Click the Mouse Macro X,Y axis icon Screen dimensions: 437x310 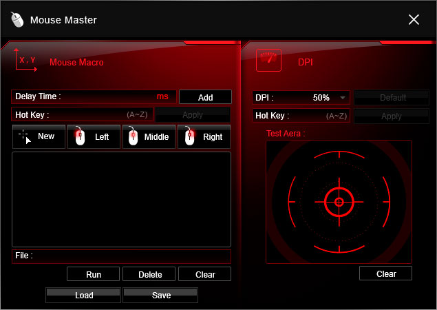(25, 61)
